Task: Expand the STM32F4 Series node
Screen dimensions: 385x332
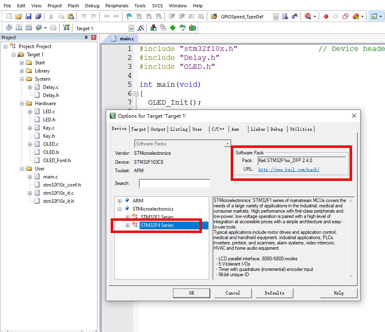Action: (x=127, y=225)
